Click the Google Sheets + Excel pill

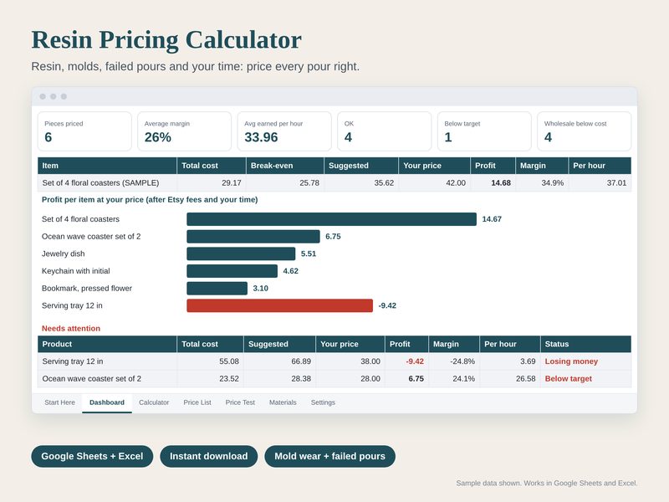click(92, 456)
